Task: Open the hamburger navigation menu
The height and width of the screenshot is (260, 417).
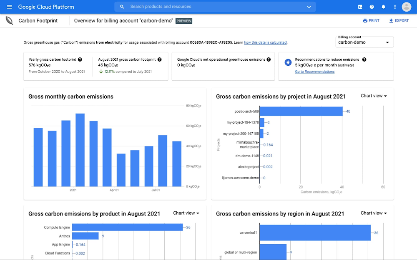Action: pyautogui.click(x=9, y=7)
